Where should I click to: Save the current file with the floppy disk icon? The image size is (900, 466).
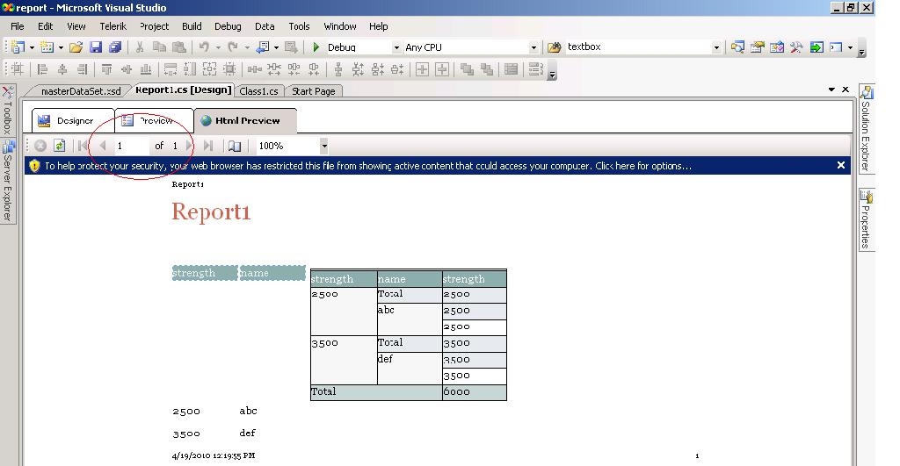[96, 47]
